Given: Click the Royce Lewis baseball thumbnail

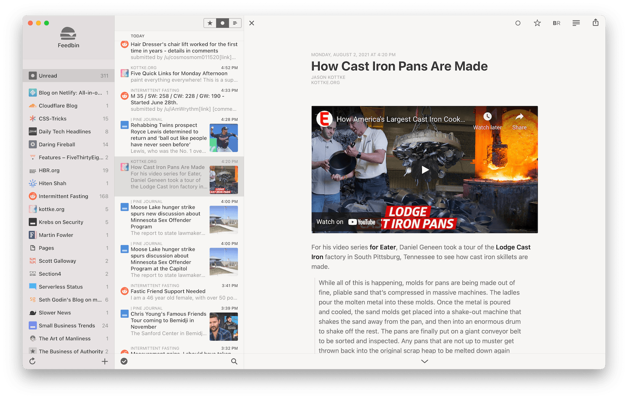Looking at the screenshot, I should (224, 138).
